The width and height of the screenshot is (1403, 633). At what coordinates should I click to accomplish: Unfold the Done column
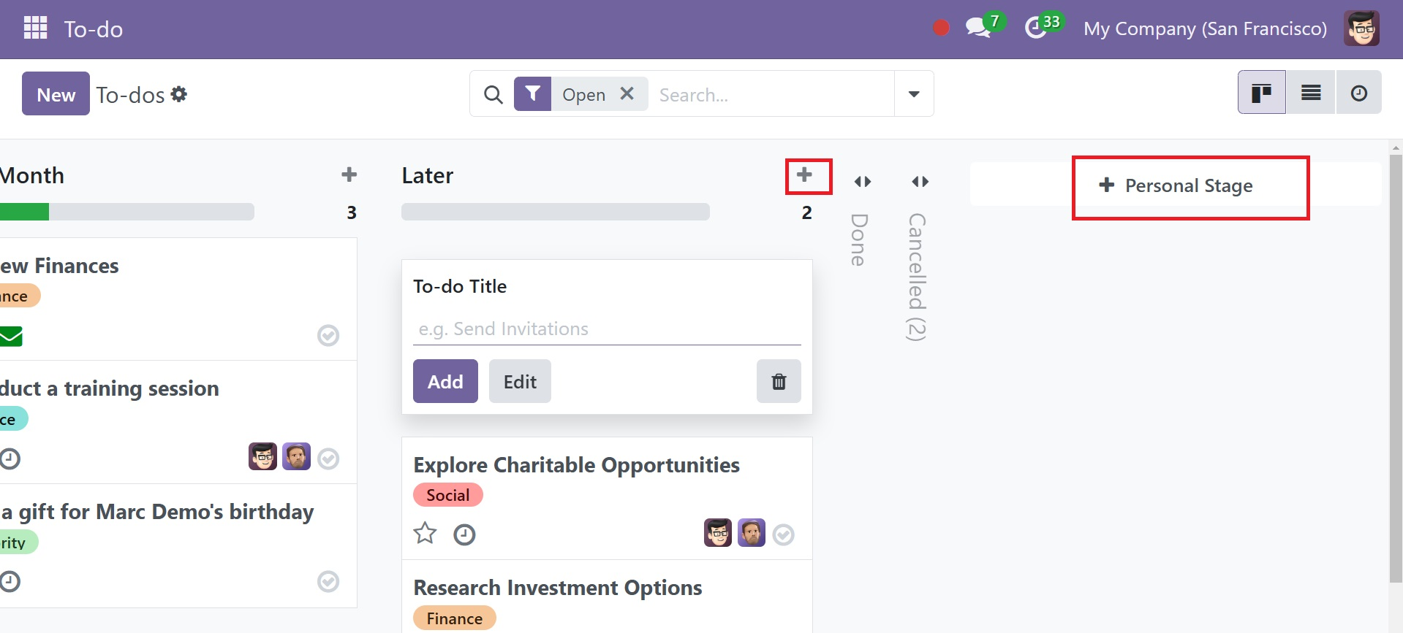tap(863, 181)
